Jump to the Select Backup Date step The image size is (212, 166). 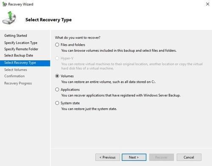[19, 56]
